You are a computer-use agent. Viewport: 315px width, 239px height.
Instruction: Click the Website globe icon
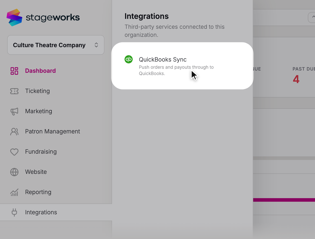pos(14,172)
